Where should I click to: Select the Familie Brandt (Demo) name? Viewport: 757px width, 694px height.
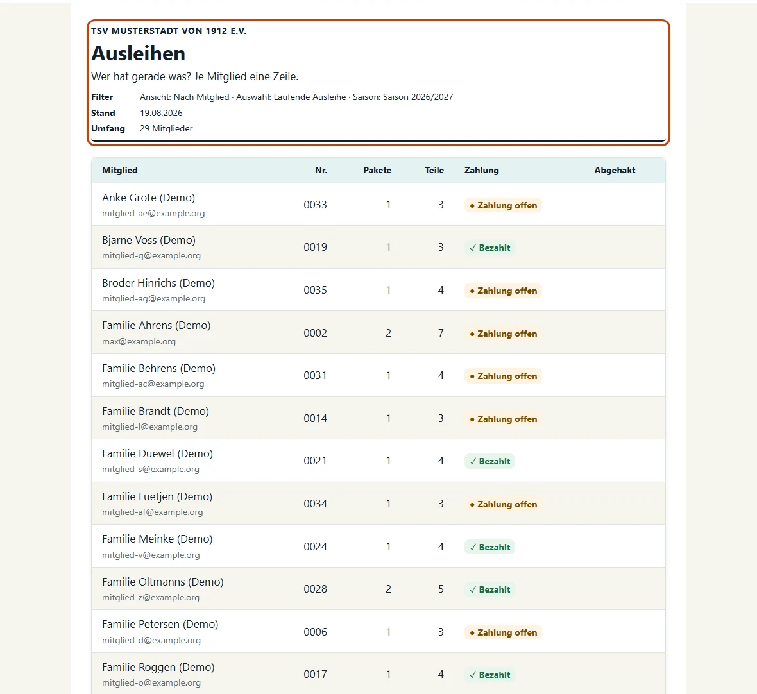pos(155,411)
